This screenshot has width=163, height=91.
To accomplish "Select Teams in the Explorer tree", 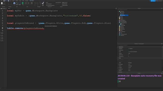I will click(x=121, y=30).
